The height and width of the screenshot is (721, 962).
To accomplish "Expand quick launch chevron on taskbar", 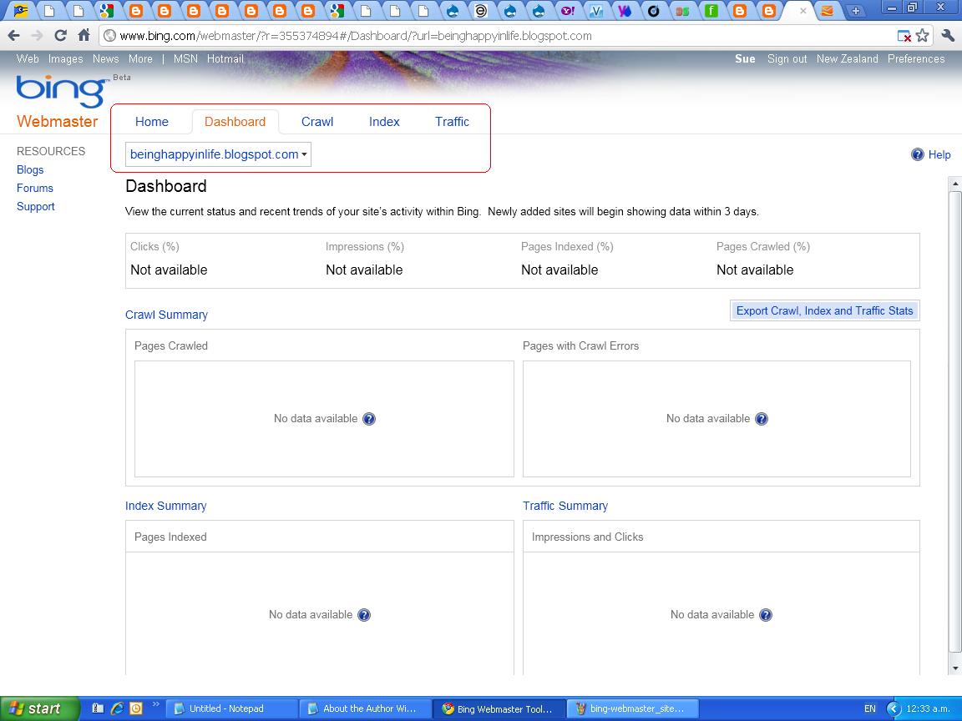I will point(155,704).
